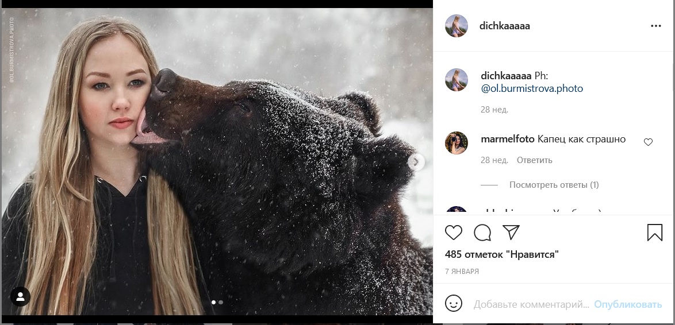
Task: Focus the Добавьте комментарий input field
Action: pos(531,304)
